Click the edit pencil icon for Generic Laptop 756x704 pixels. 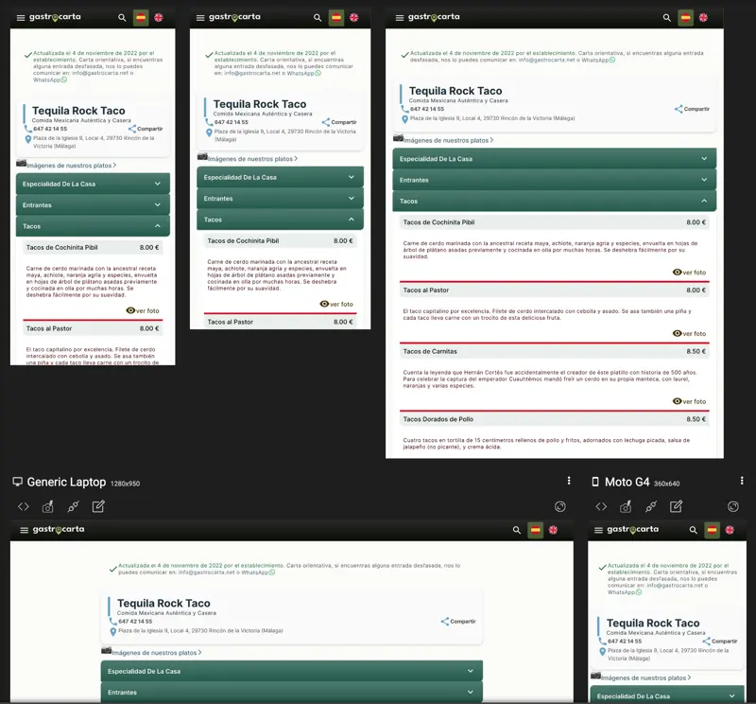98,506
